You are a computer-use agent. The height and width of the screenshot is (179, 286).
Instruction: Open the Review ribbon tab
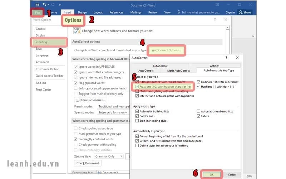pyautogui.click(x=153, y=12)
